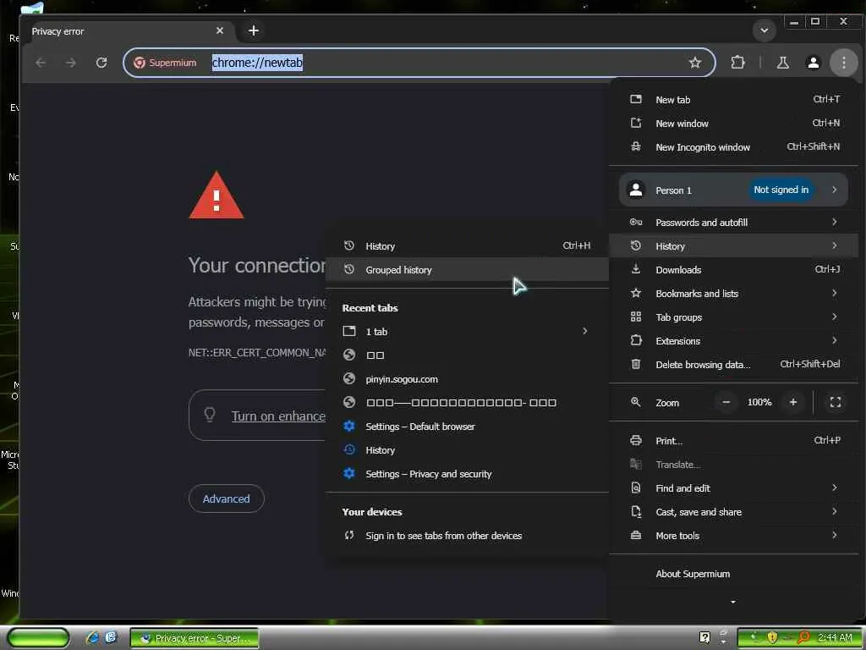
Task: Open Grouped history in submenu
Action: (x=467, y=270)
